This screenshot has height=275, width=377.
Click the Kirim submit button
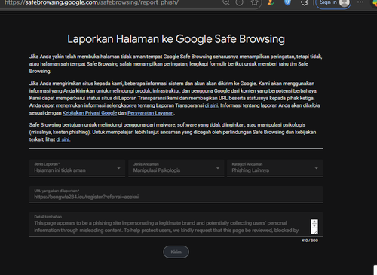pyautogui.click(x=176, y=252)
